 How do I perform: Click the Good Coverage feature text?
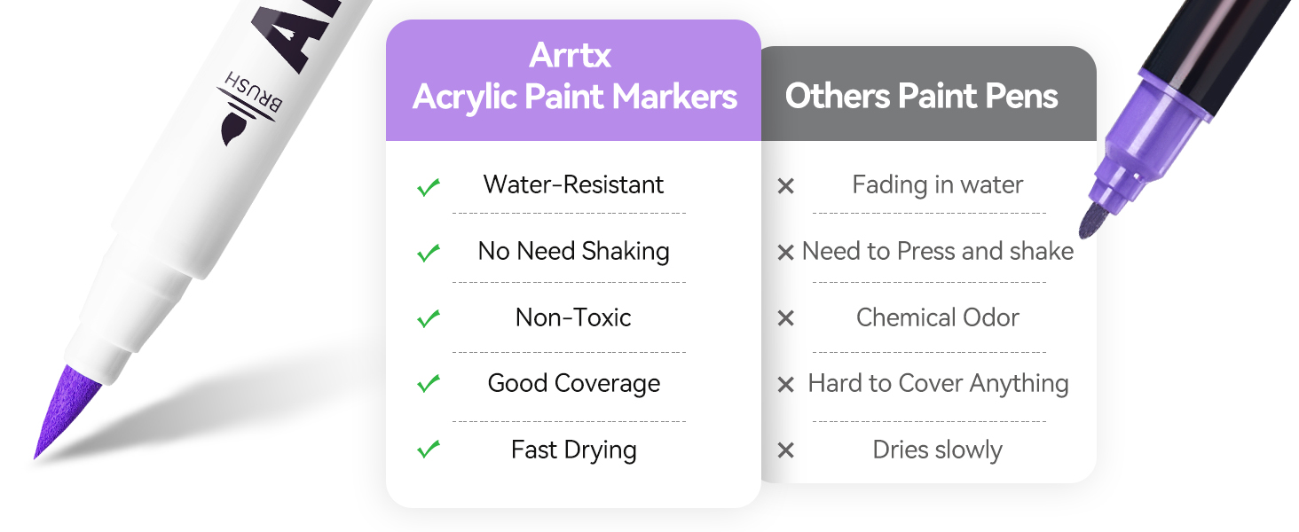[573, 383]
